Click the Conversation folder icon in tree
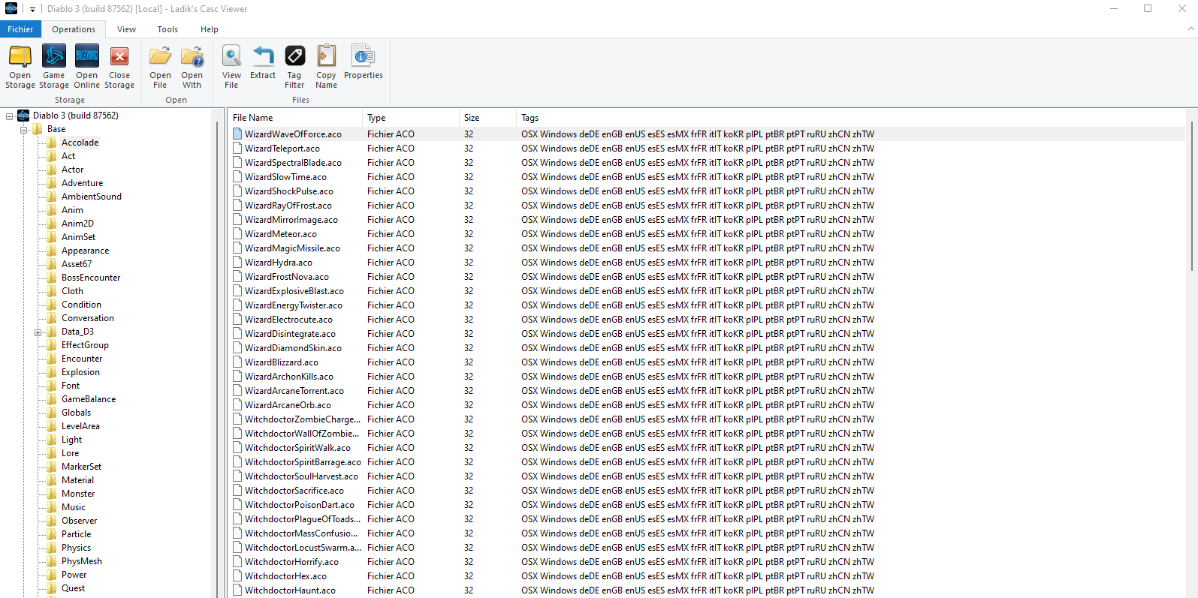Viewport: 1198px width, 598px height. pos(52,318)
